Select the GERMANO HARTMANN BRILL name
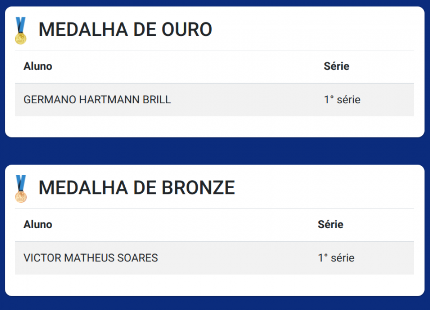 point(97,100)
